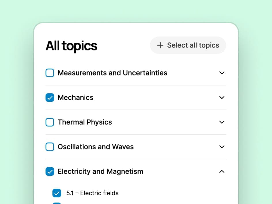This screenshot has width=272, height=204.
Task: Collapse the Electricity and Magnetism section chevron
Action: click(x=222, y=171)
